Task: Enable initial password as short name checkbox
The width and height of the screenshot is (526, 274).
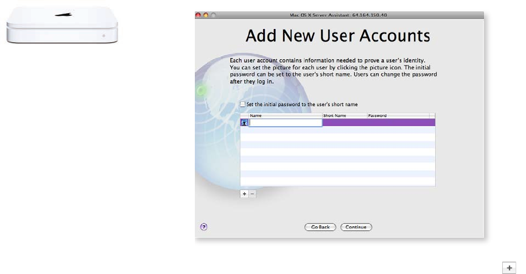Action: coord(243,104)
